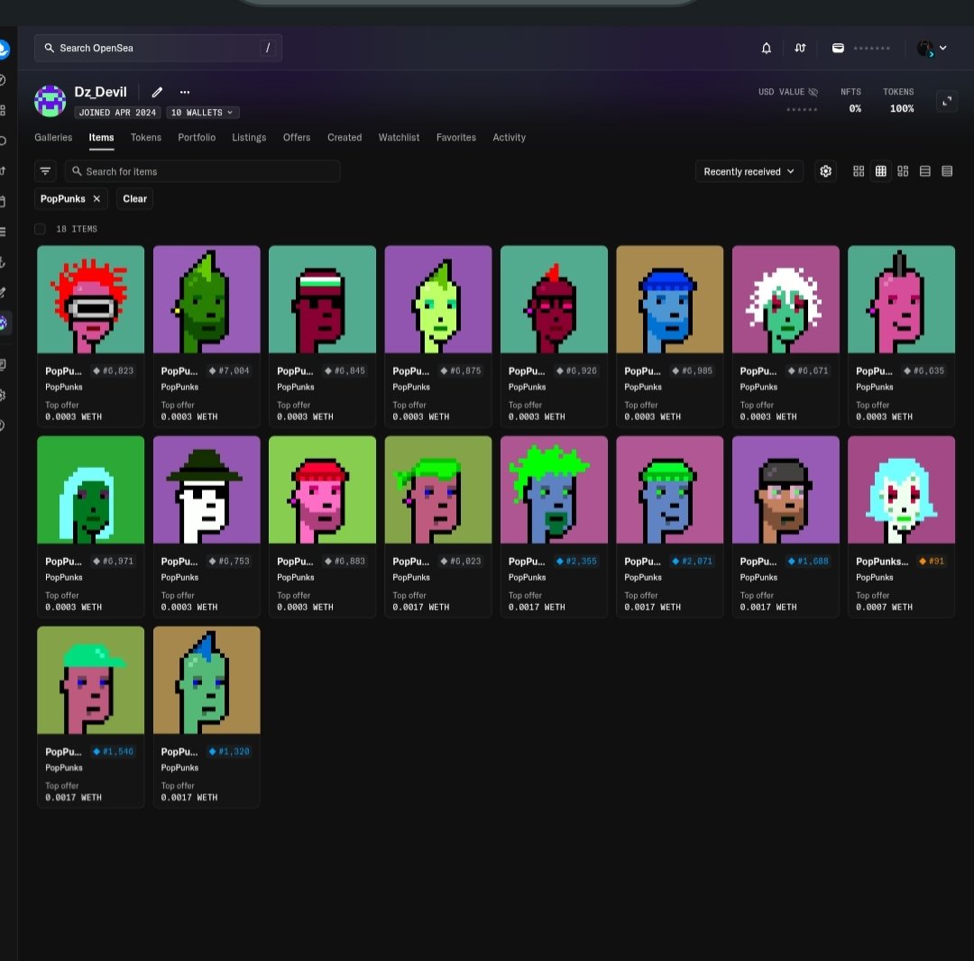
Task: Open the Favorites tab
Action: point(456,137)
